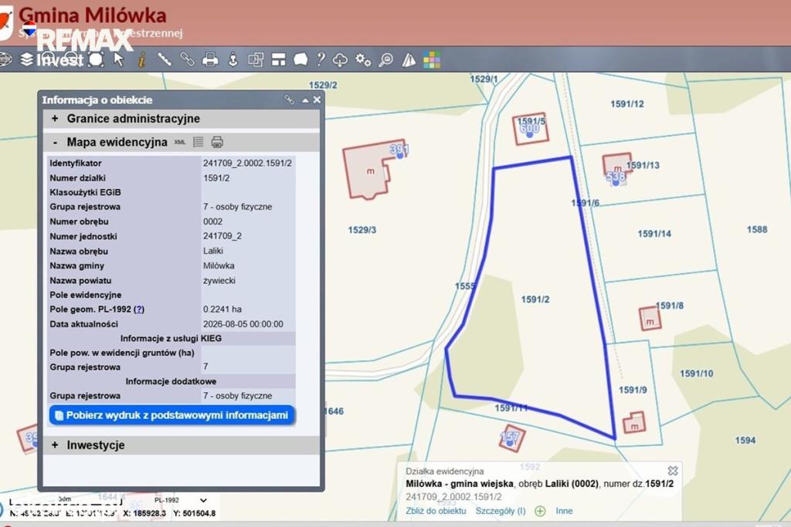Click the chain link icon in toolbar
This screenshot has height=527, width=791.
coord(187,59)
